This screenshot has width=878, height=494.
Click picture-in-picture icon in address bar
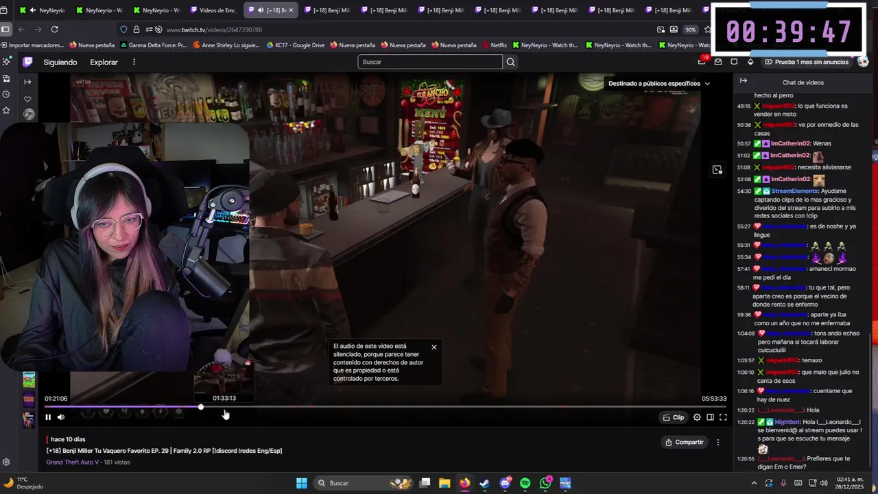pos(661,30)
